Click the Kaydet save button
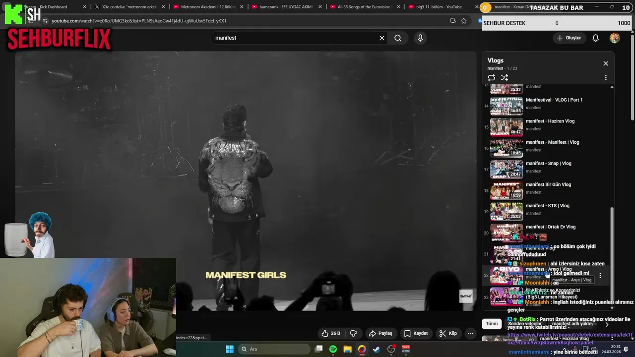Screen dimensions: 635x357 pos(416,333)
